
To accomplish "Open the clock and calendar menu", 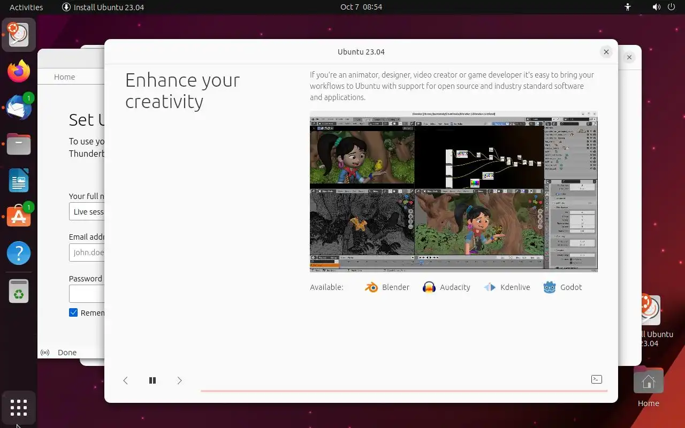I will point(361,7).
